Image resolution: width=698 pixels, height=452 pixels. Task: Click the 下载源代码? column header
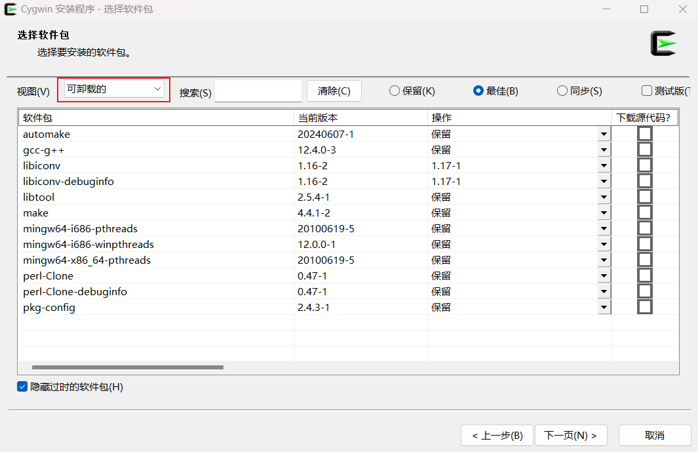[x=645, y=117]
